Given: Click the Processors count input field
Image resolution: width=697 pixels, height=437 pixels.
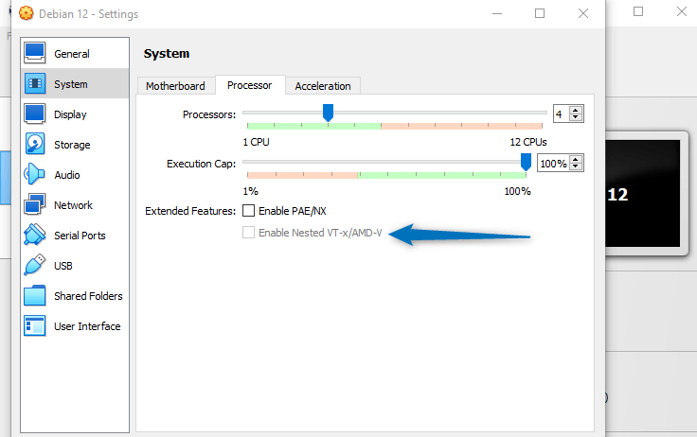Looking at the screenshot, I should pos(561,114).
